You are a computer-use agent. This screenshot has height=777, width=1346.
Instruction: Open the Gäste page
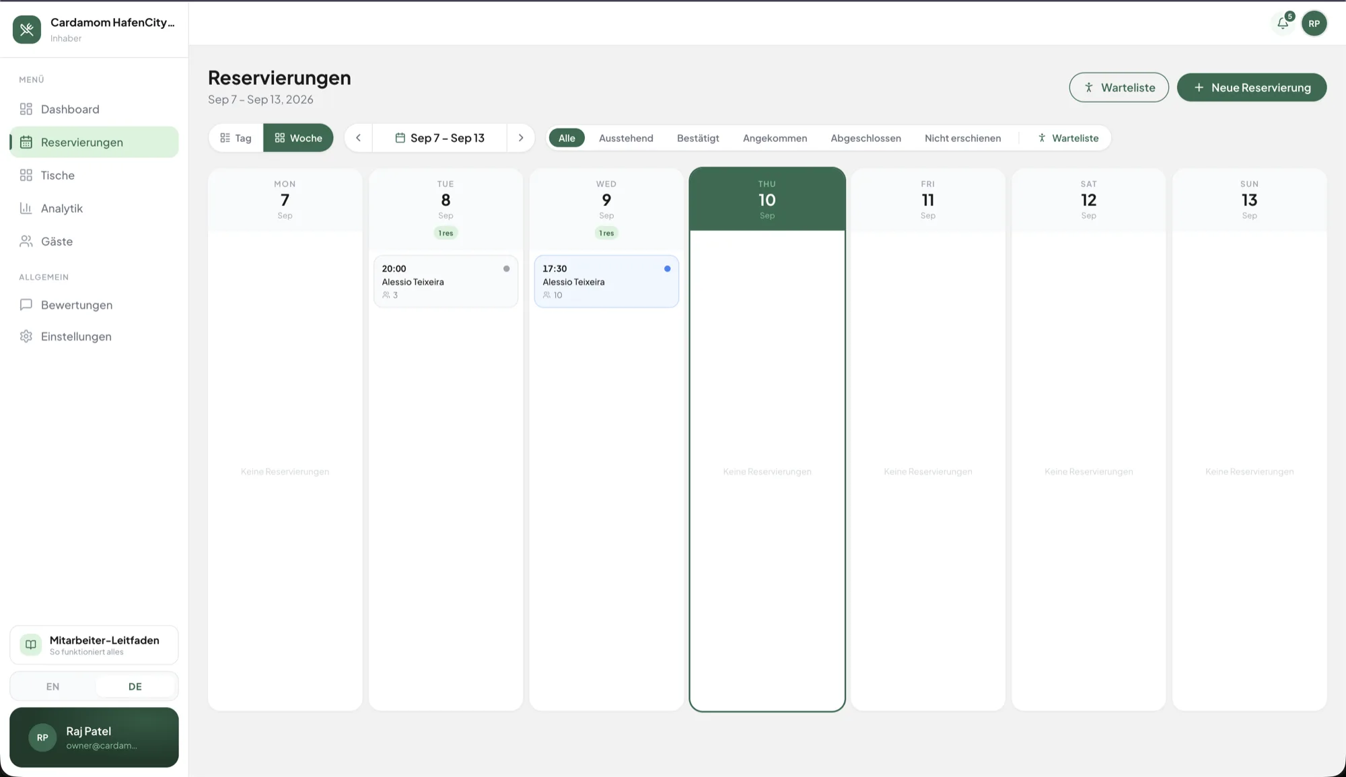click(94, 241)
